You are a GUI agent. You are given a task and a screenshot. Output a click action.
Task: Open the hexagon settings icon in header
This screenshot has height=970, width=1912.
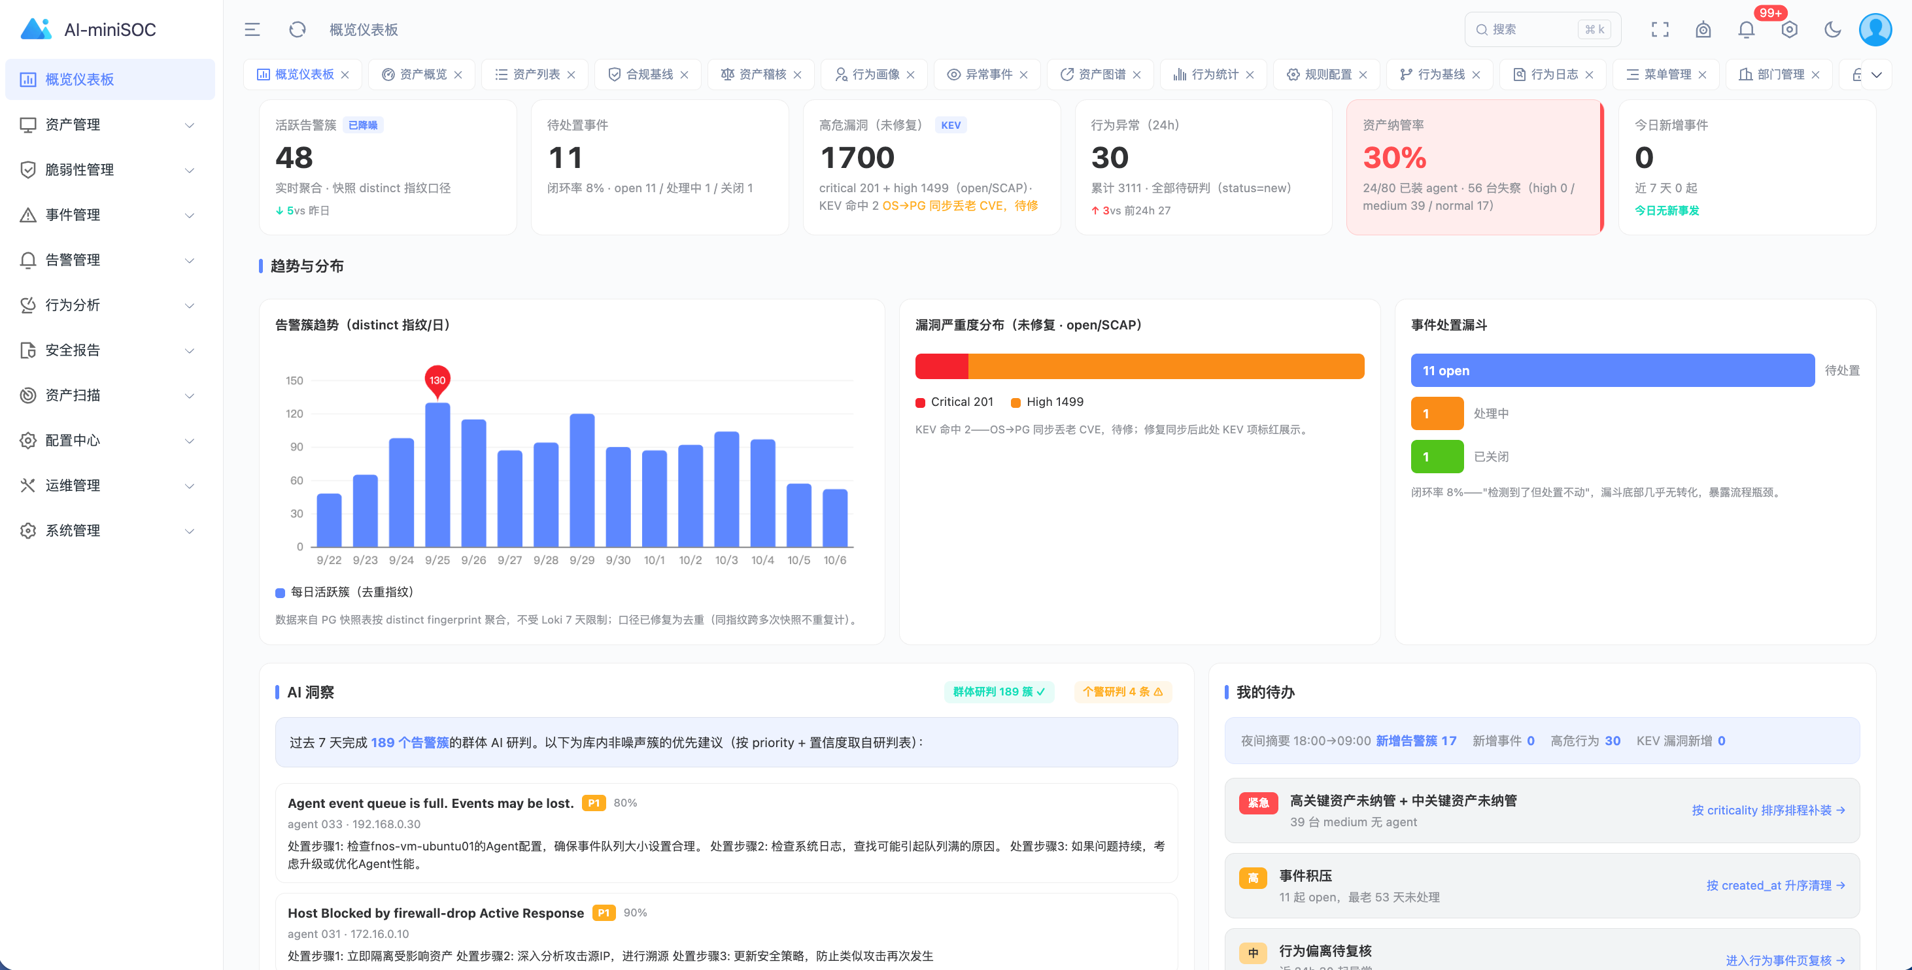(x=1790, y=29)
